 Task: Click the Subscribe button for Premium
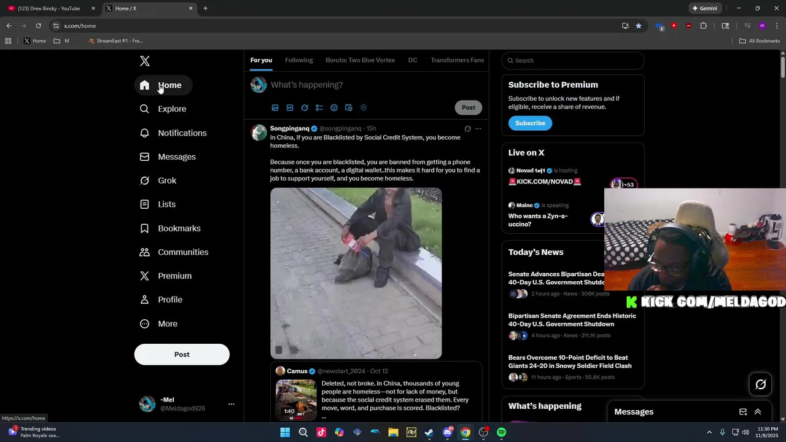tap(531, 123)
